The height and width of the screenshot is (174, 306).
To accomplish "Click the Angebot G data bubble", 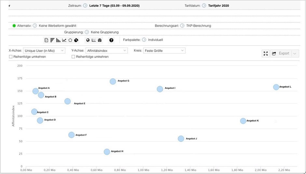I will pos(113,81).
